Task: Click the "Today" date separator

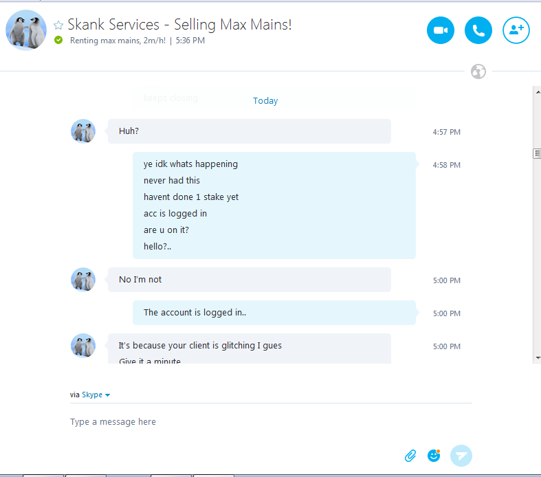Action: 265,101
